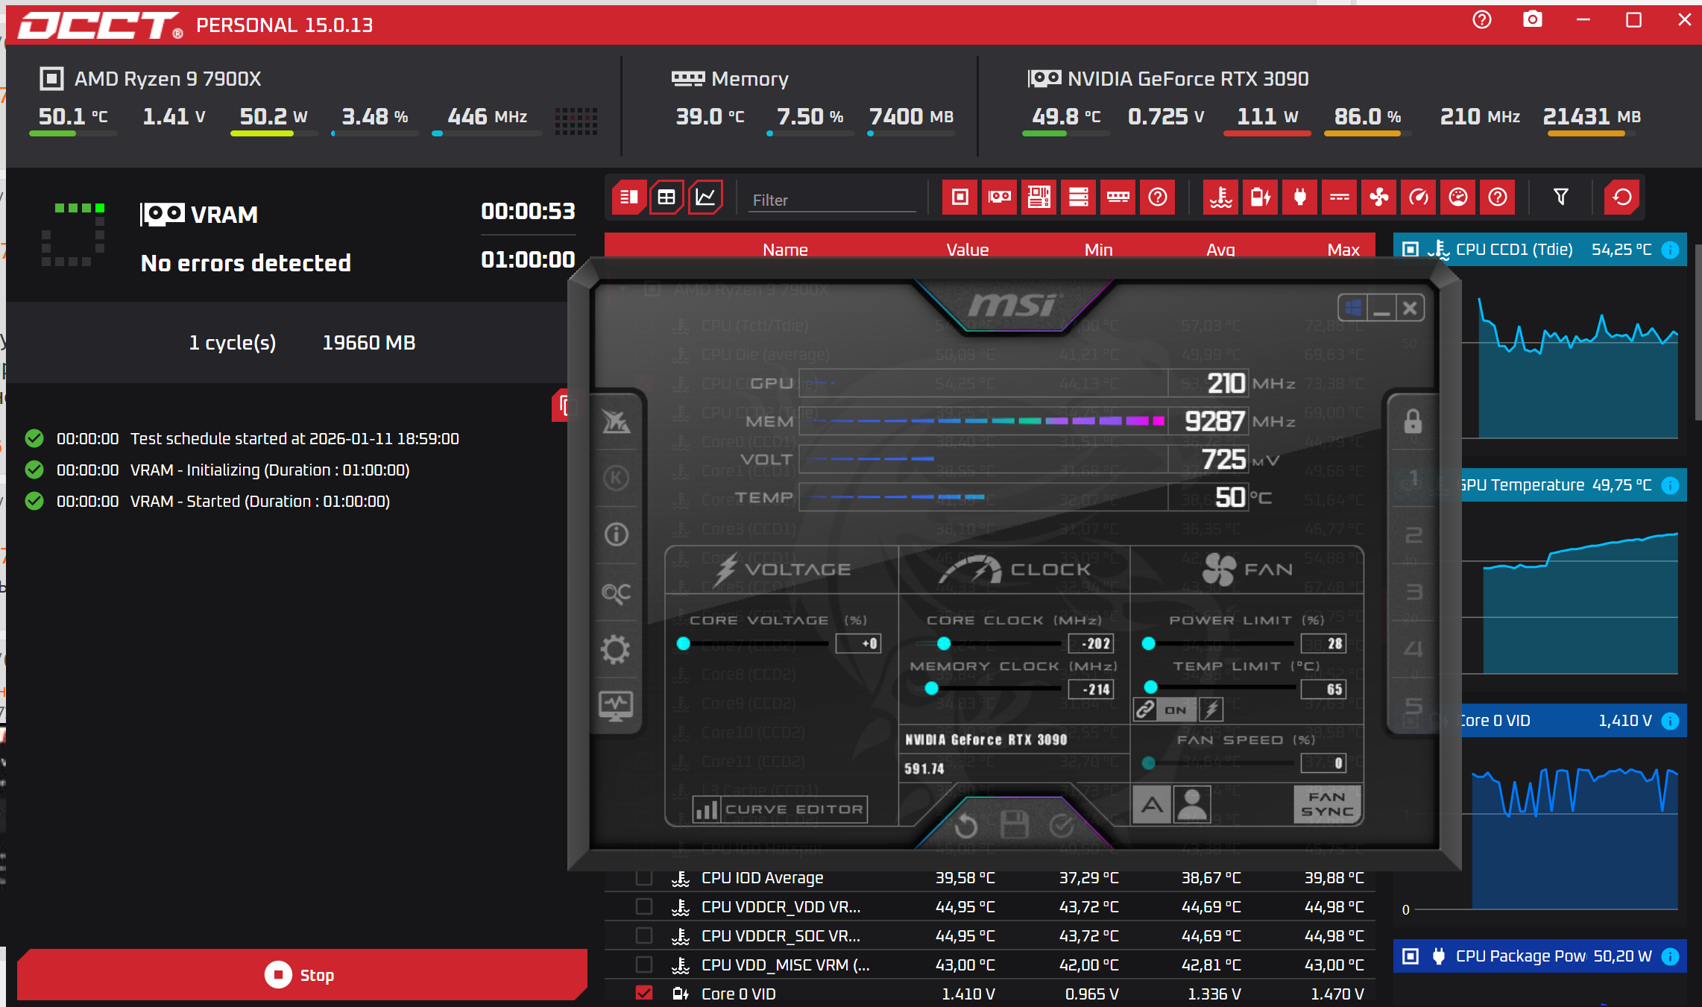Check the CPU VDD_MISC VRM checkbox
Viewport: 1702px width, 1007px height.
click(644, 965)
